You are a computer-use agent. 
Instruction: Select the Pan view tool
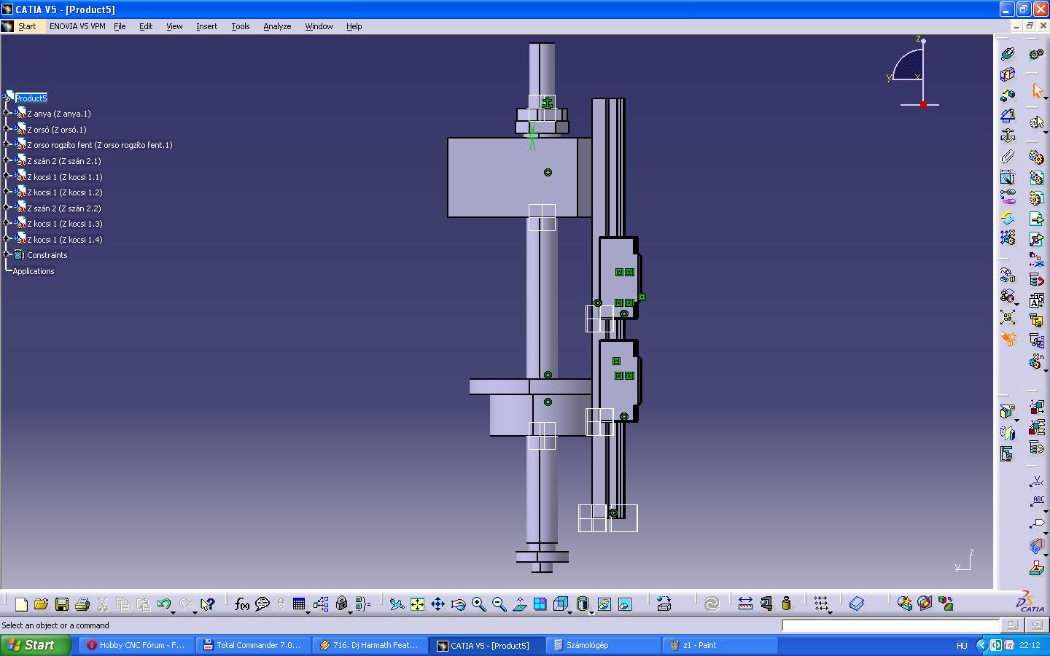437,604
